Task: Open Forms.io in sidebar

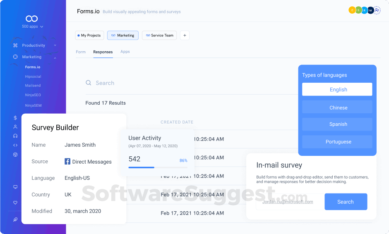Action: 33,67
